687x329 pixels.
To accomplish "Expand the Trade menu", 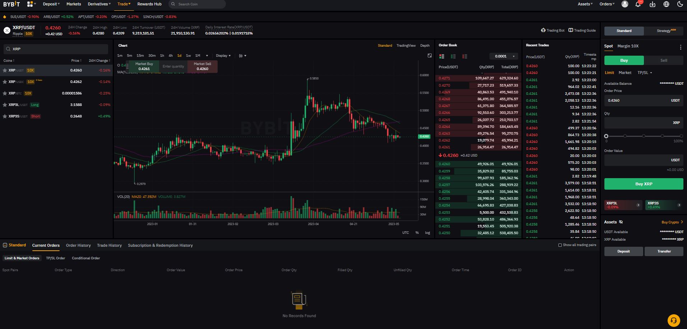I will tap(124, 4).
